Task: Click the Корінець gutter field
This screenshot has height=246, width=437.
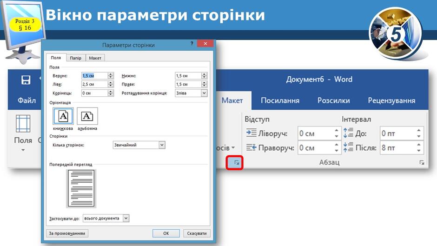Action: click(94, 93)
